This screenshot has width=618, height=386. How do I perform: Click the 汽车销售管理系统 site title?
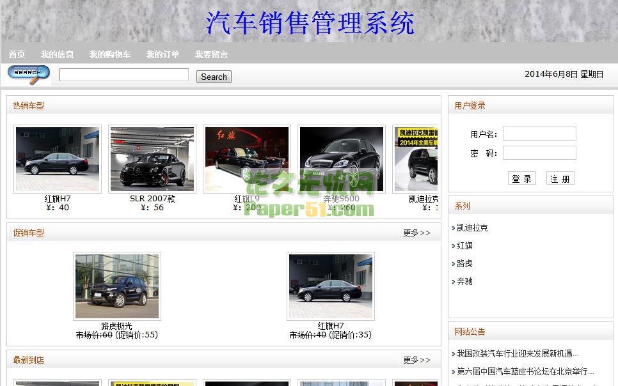click(x=310, y=22)
